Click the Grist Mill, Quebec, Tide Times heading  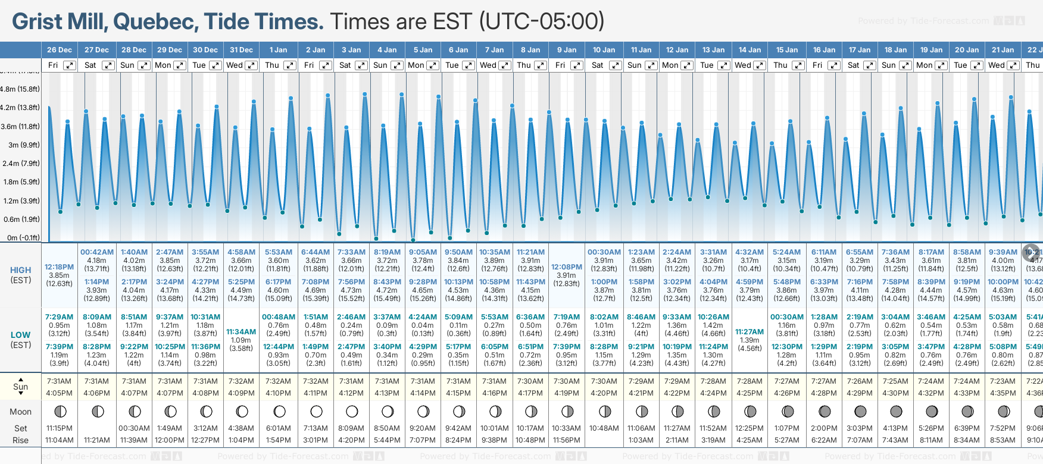[168, 21]
